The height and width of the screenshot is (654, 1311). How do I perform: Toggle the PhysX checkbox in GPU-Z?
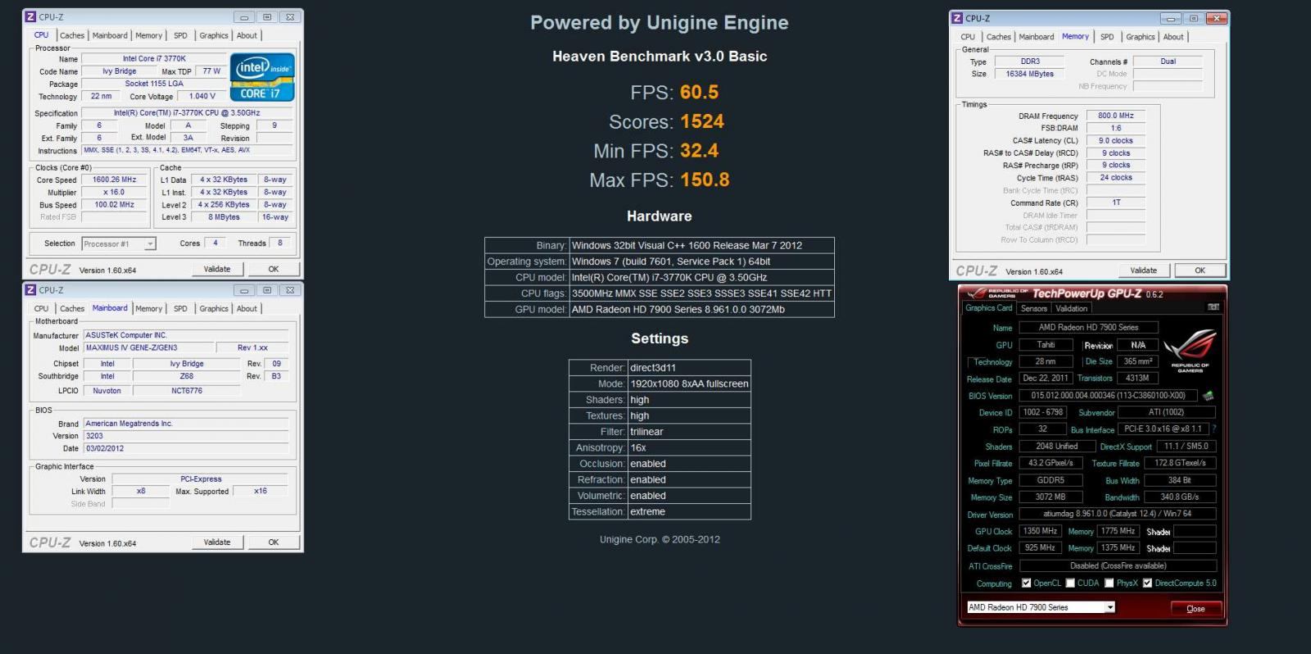(x=1109, y=584)
